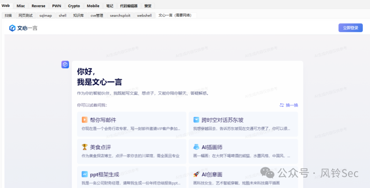This screenshot has width=370, height=188.
Task: Click the rocket icon beside AI创意画
Action: (x=196, y=174)
